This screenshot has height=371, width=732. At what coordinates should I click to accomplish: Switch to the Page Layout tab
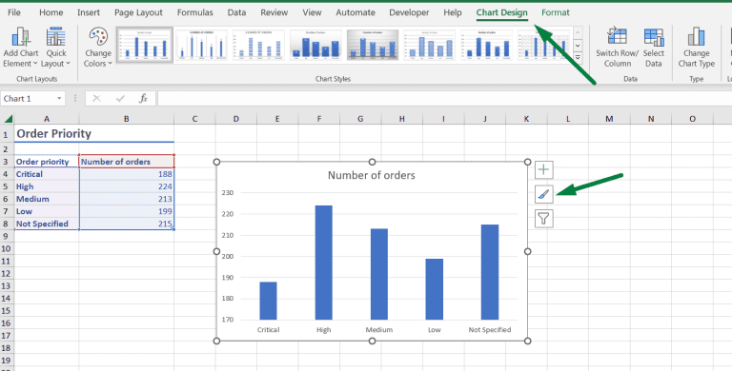point(138,12)
